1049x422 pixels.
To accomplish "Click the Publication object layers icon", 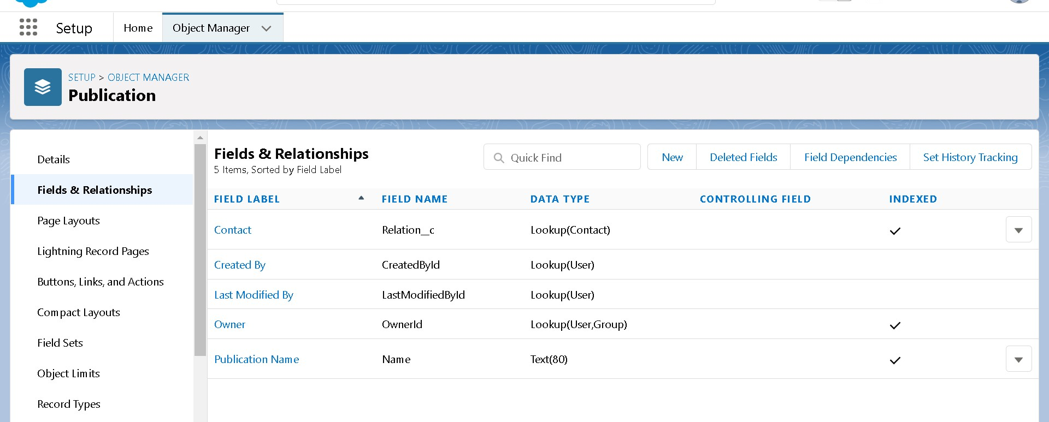I will pyautogui.click(x=43, y=87).
